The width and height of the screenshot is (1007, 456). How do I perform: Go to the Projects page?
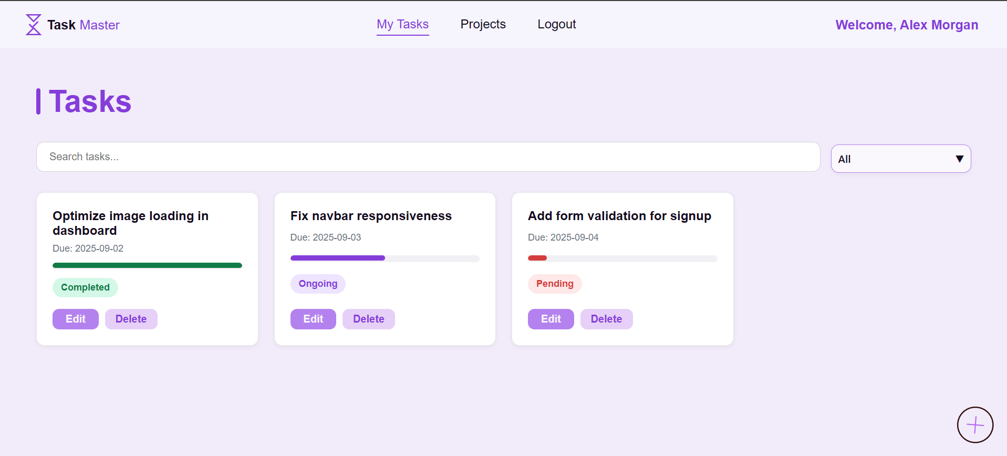483,24
